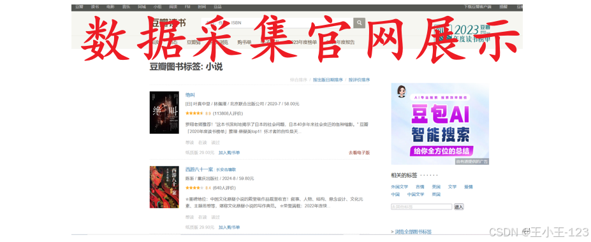Open the 购书单 tab in the book navigation
The width and height of the screenshot is (591, 242).
pyautogui.click(x=245, y=42)
